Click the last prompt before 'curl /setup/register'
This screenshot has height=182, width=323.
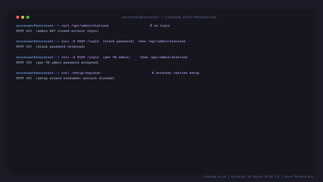(x=38, y=73)
